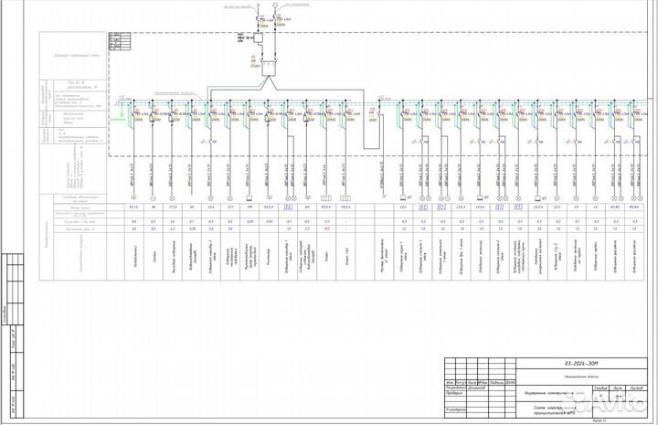Select the distribution cable fan-out junction

265,80
